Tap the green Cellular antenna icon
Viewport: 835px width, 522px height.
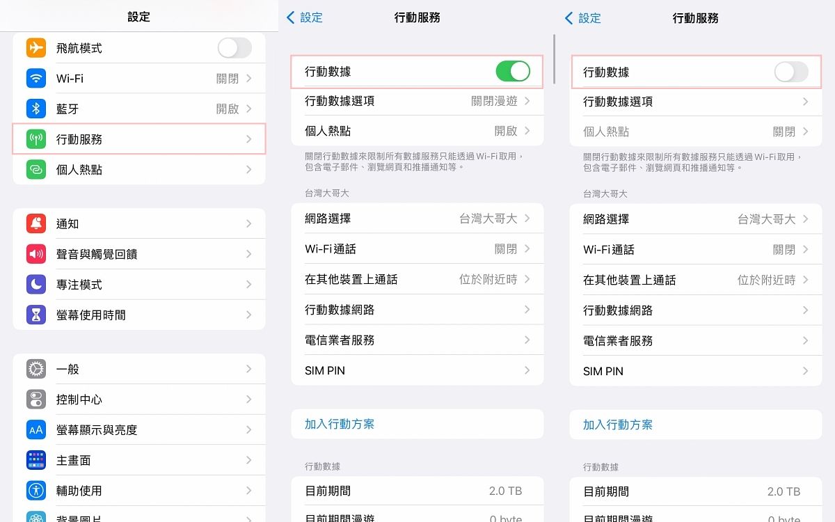click(36, 139)
